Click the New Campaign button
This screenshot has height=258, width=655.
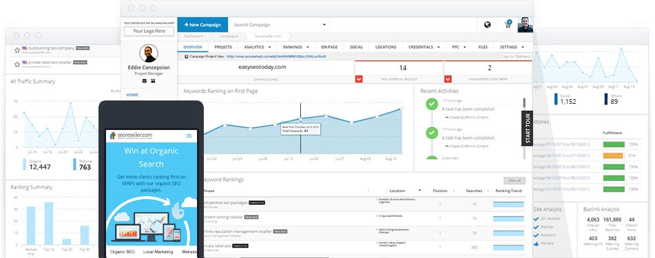(202, 25)
